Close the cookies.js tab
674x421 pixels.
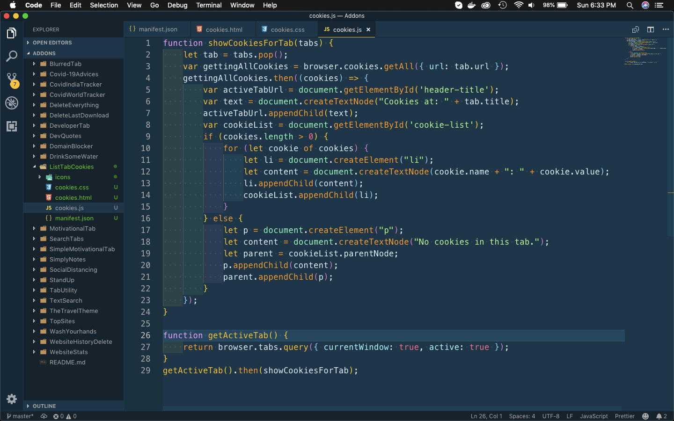pos(368,29)
